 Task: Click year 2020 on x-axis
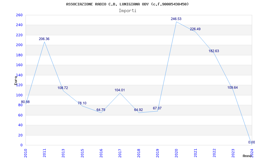point(177,153)
